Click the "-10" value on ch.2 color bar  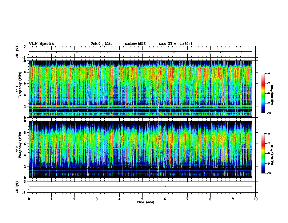269,173
